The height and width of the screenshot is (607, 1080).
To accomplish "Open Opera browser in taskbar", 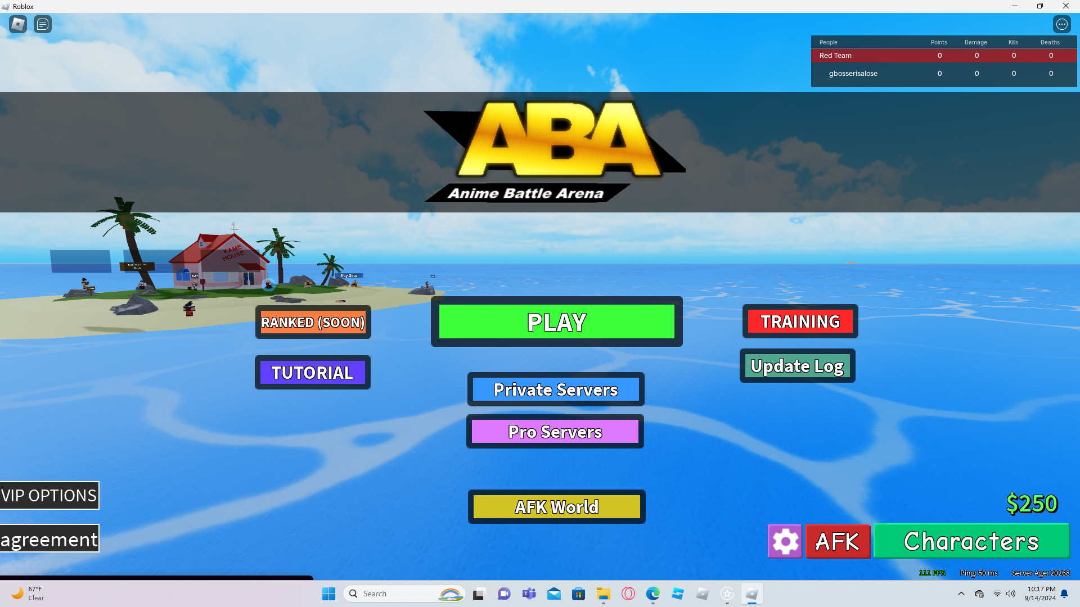I will [x=628, y=594].
